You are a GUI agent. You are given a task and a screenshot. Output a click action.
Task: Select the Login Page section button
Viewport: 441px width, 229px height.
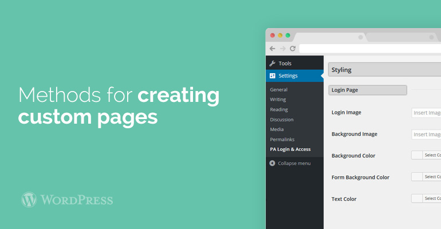click(x=368, y=90)
